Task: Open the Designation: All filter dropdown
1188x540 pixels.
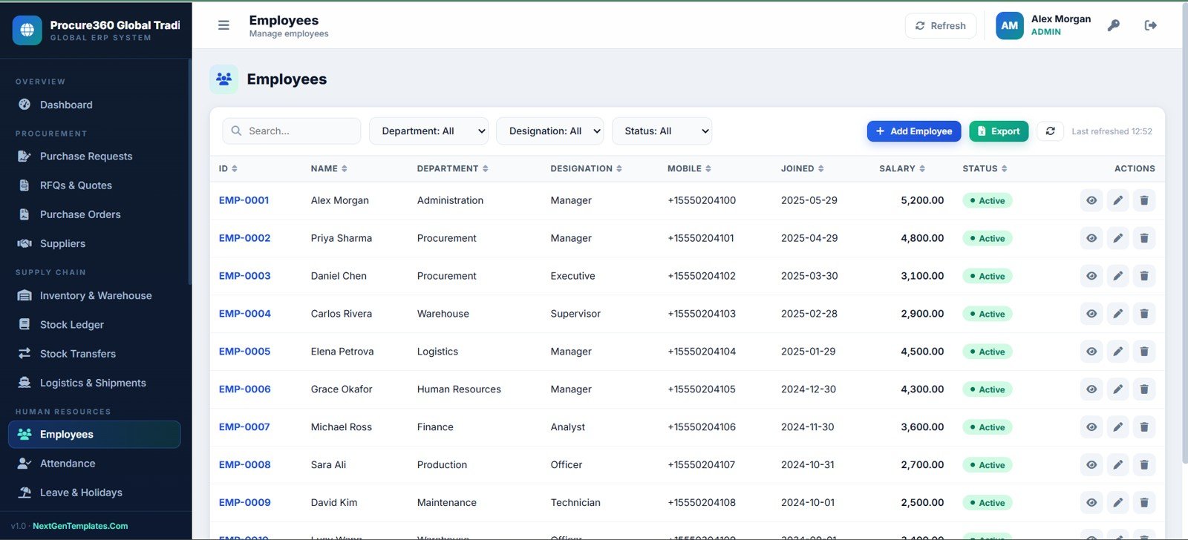Action: (x=549, y=131)
